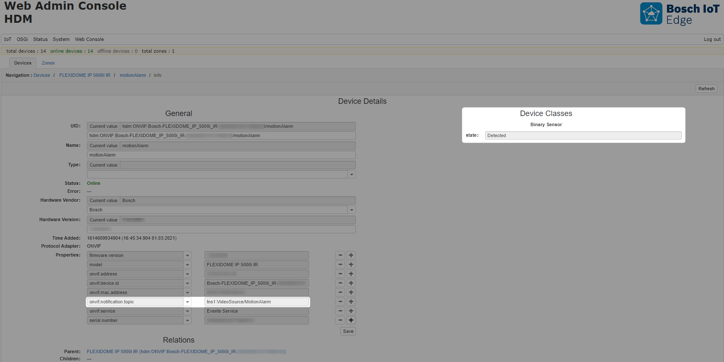The height and width of the screenshot is (362, 724).
Task: Go to Devices in navigation breadcrumb
Action: click(x=42, y=75)
